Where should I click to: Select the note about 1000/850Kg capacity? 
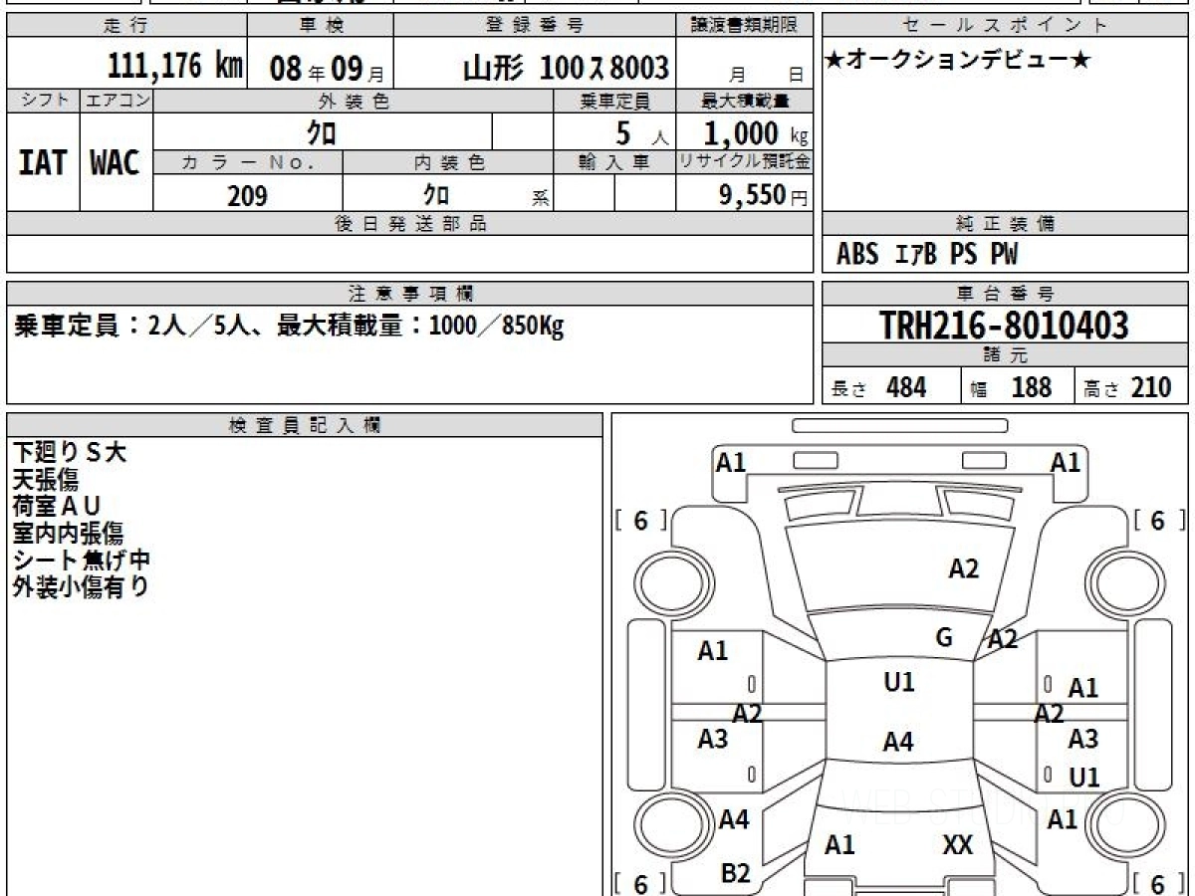[x=289, y=326]
